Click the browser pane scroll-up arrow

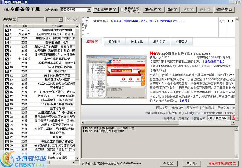(x=237, y=19)
